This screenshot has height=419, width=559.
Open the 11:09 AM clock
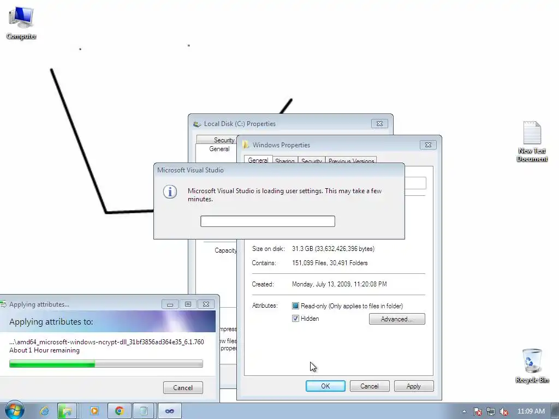531,411
